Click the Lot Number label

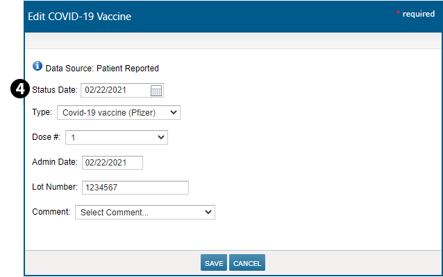[55, 187]
